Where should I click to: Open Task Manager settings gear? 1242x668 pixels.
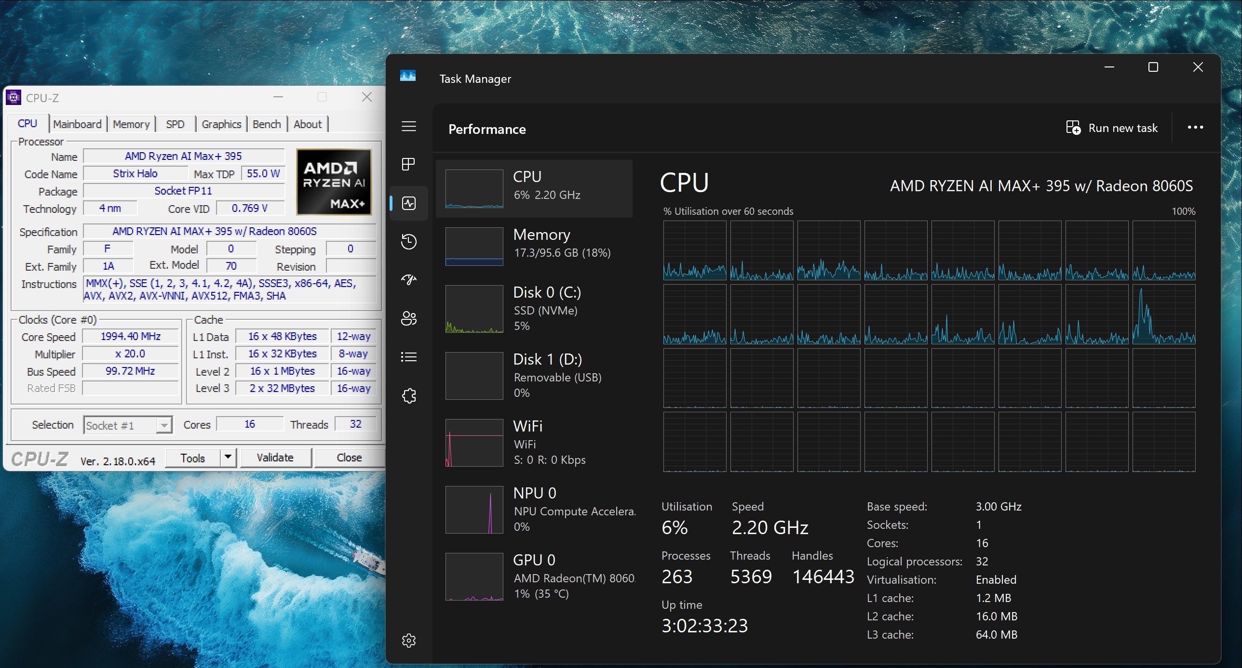point(408,641)
